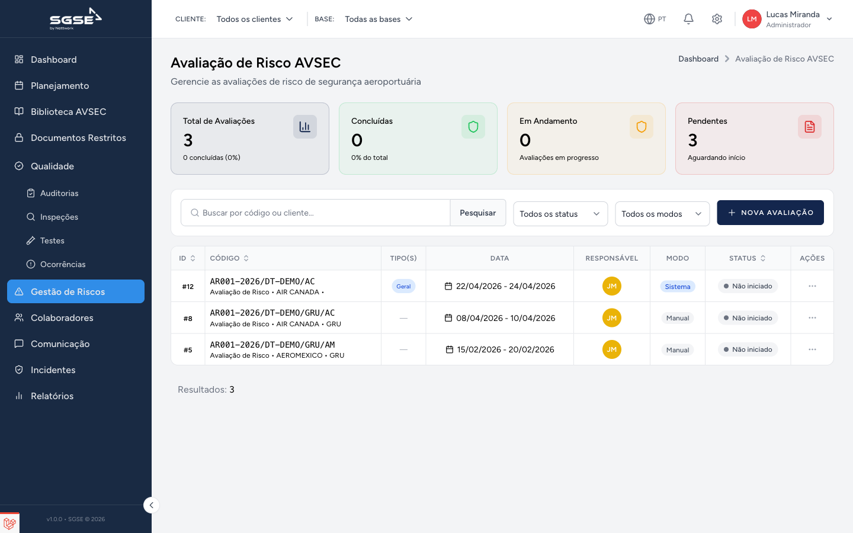This screenshot has height=533, width=853.
Task: Click calendar icon of row #8 date
Action: pos(448,318)
